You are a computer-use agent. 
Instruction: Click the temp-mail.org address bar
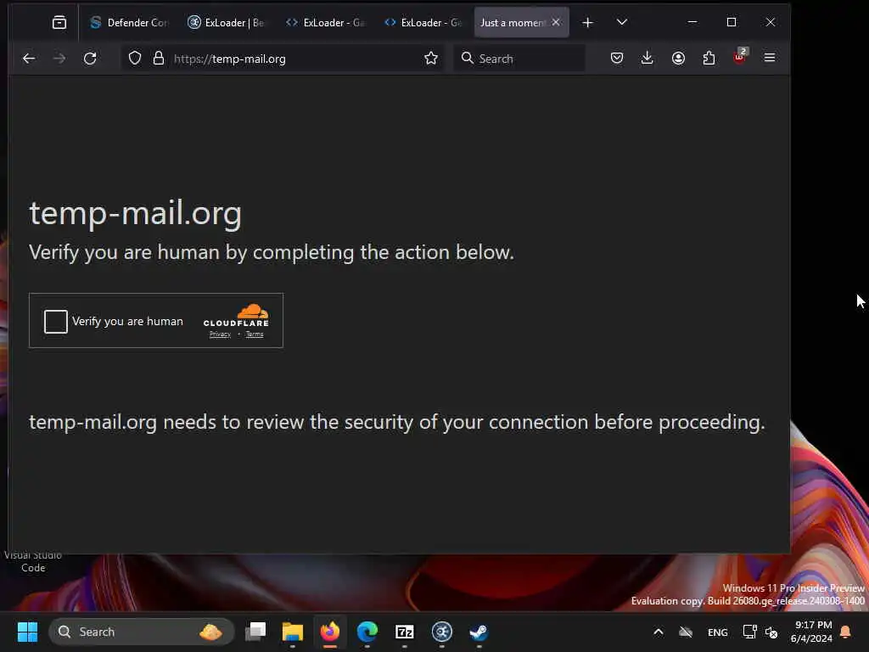283,59
